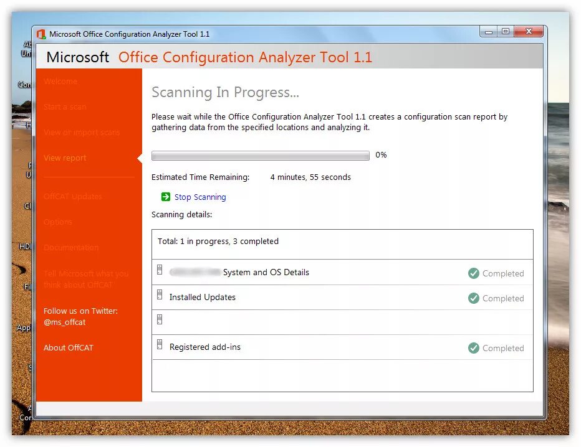Click server icon in the blank scan row
The height and width of the screenshot is (447, 581).
tap(160, 319)
